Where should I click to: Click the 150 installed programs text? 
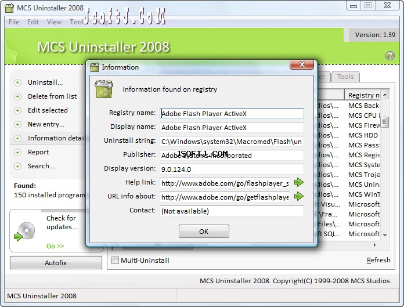click(49, 195)
